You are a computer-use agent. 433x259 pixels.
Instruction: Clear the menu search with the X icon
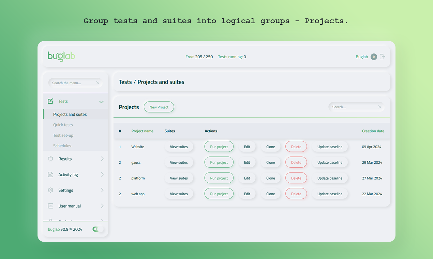(x=98, y=83)
